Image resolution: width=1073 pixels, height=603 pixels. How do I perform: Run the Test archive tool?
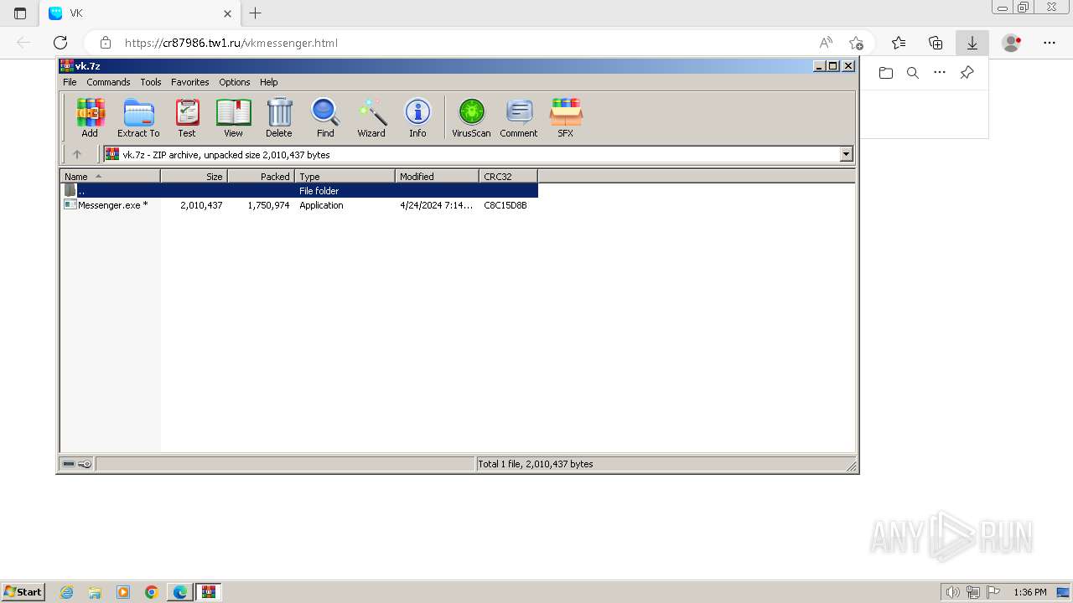[187, 117]
